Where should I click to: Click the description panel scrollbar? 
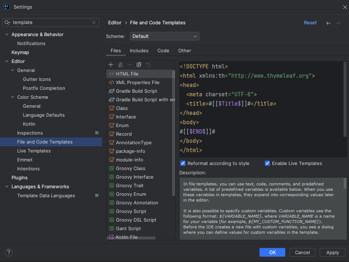point(345,183)
